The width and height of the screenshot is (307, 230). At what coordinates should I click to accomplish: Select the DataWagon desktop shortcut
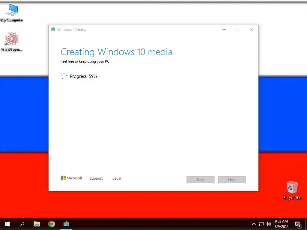(x=11, y=42)
